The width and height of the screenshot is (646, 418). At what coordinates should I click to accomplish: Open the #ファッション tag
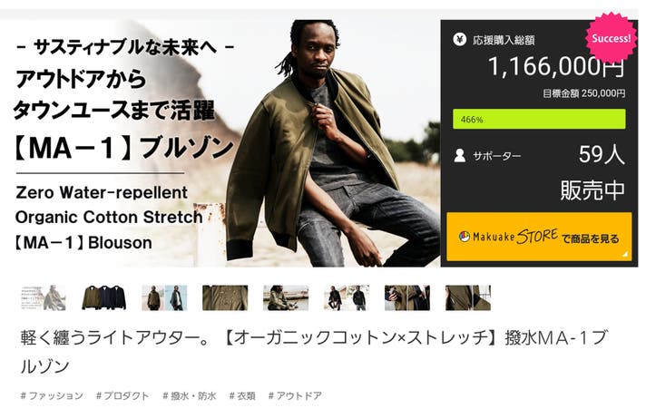[52, 395]
